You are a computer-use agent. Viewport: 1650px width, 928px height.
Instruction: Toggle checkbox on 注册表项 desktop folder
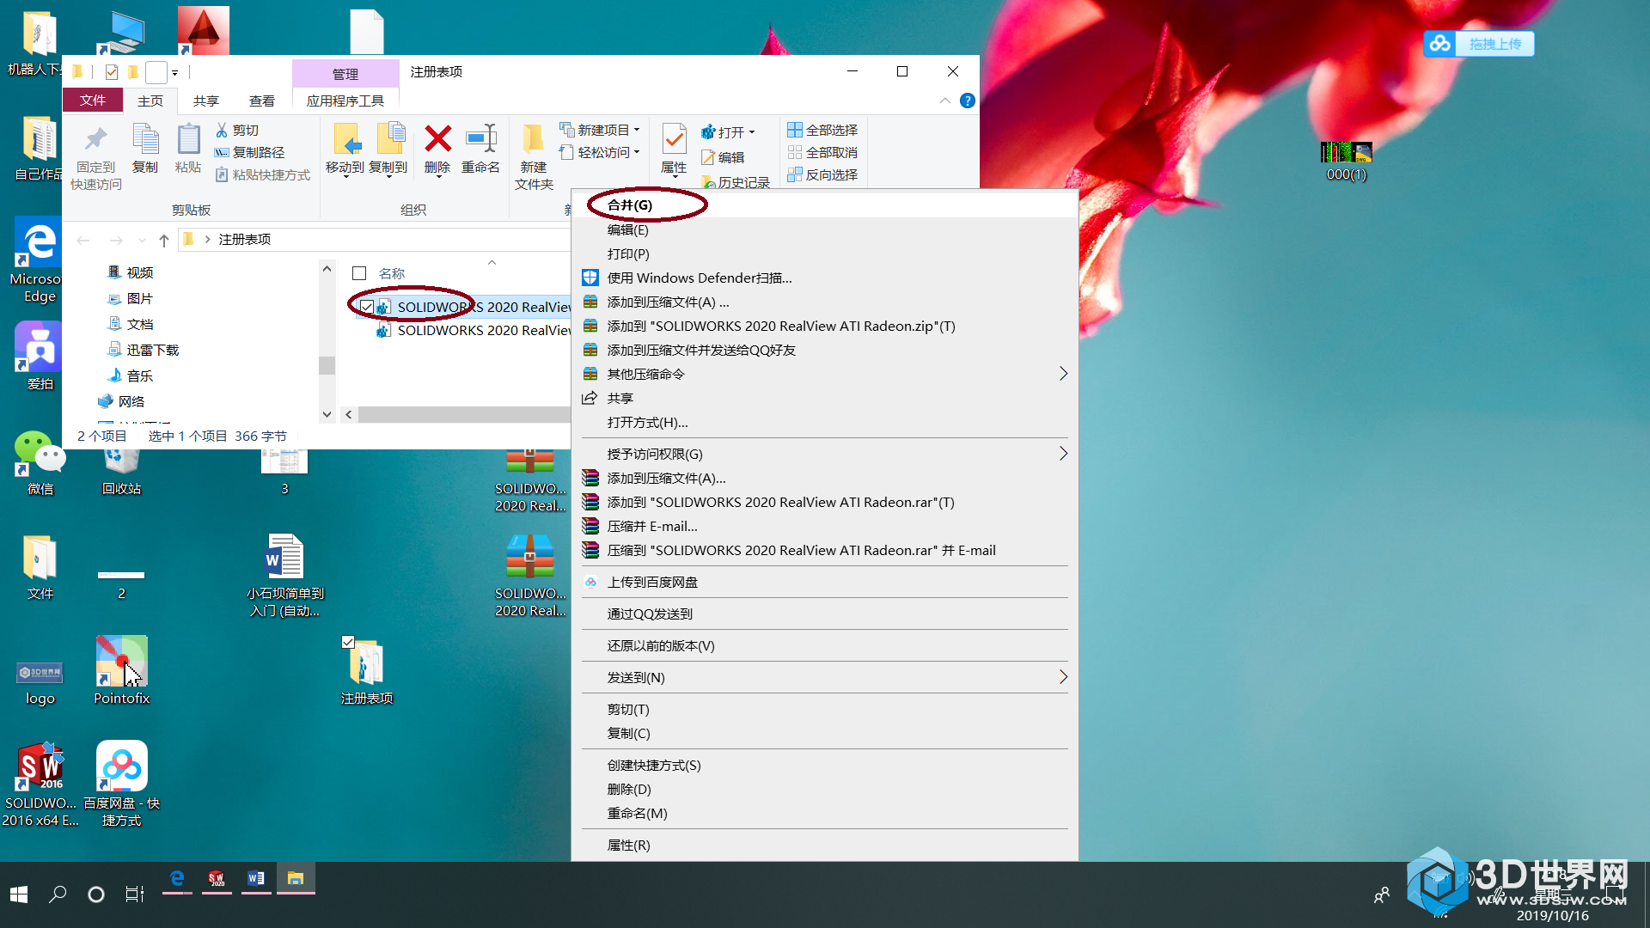[348, 642]
